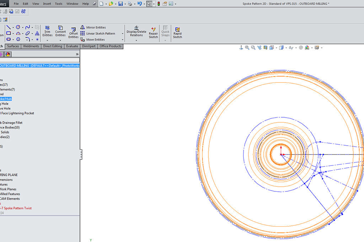Click the Save floppy disk icon
The height and width of the screenshot is (242, 364).
[x=121, y=4]
